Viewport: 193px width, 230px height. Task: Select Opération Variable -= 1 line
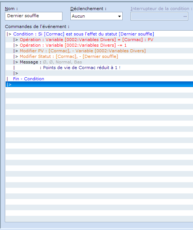(99, 45)
